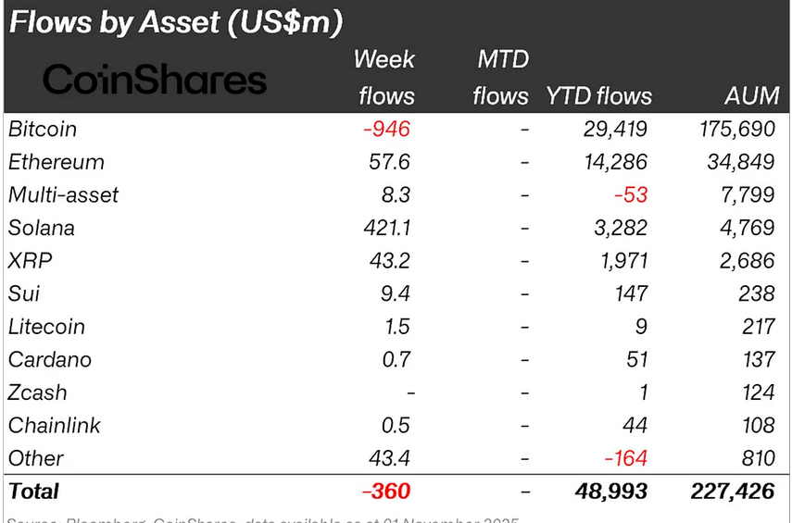Select the Week flows column header
The height and width of the screenshot is (523, 792).
(383, 78)
